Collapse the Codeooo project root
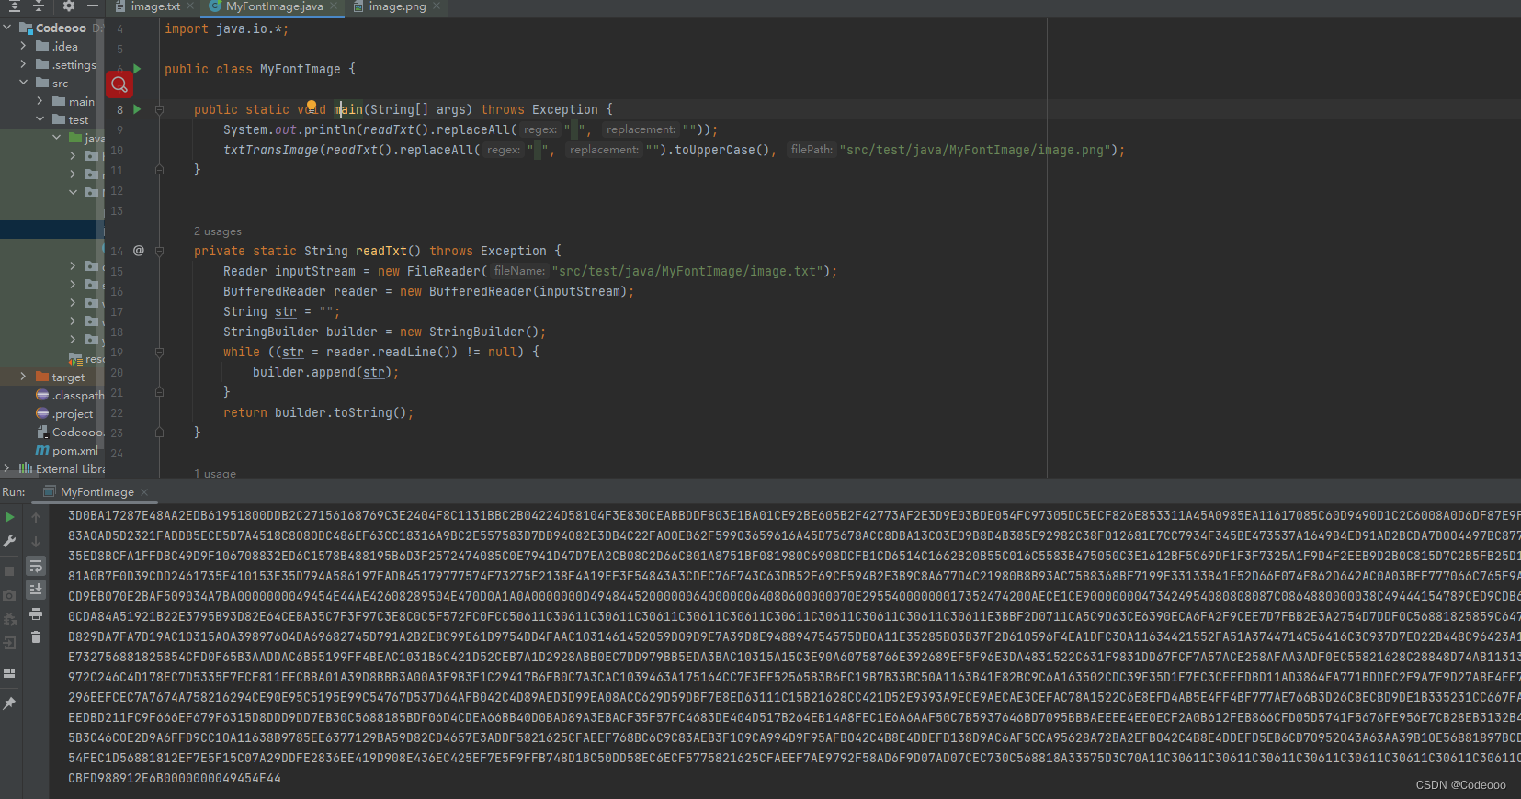 pos(7,28)
